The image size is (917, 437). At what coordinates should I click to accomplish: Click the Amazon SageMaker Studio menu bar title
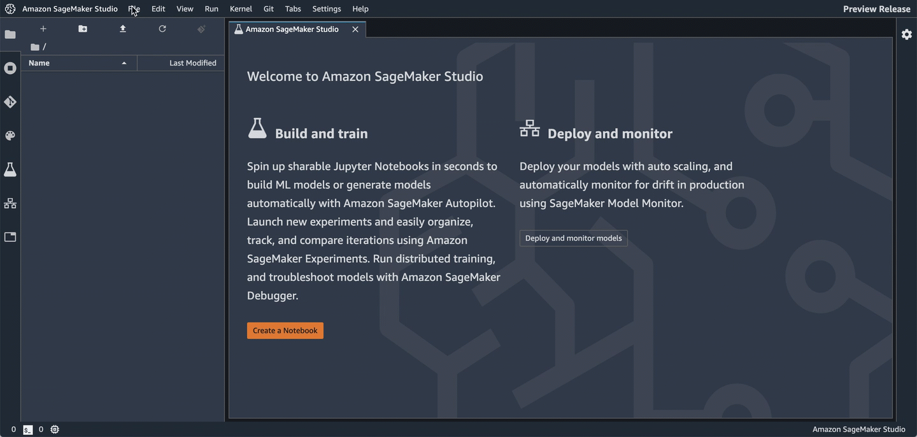pos(70,9)
